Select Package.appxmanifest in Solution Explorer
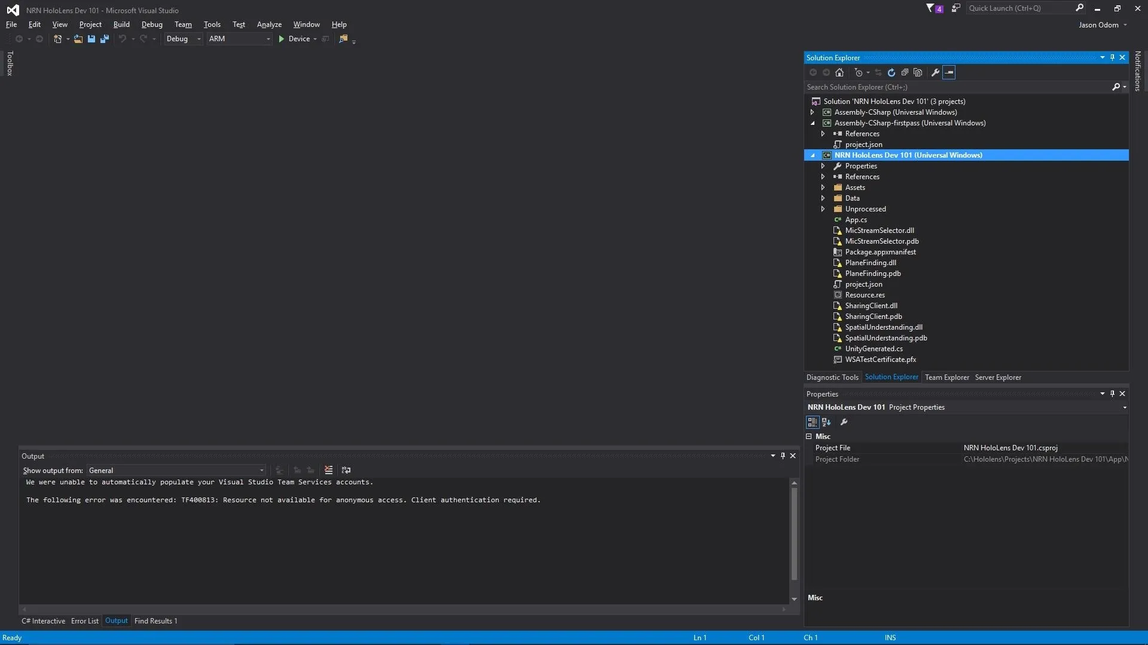The image size is (1148, 645). point(880,252)
